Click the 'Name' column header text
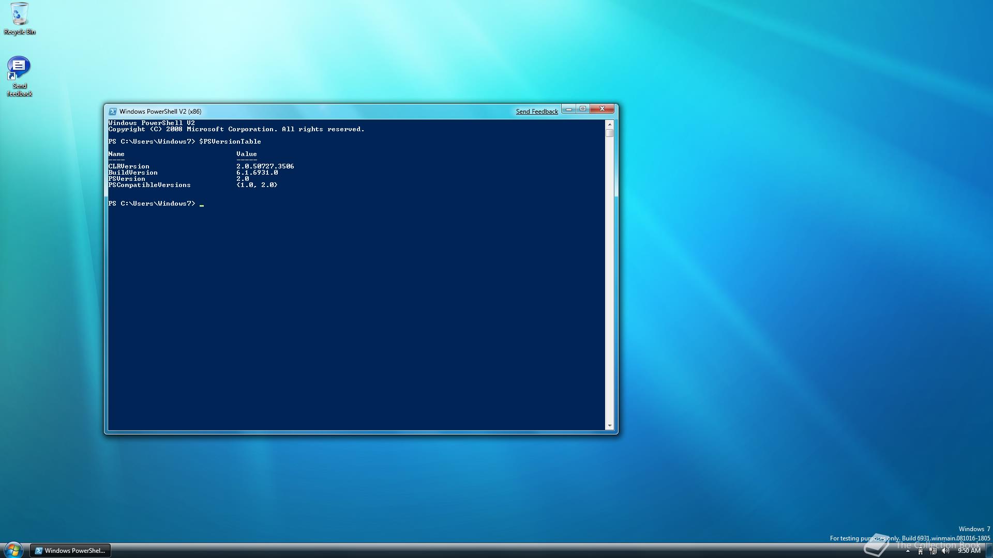The width and height of the screenshot is (993, 558). click(116, 154)
